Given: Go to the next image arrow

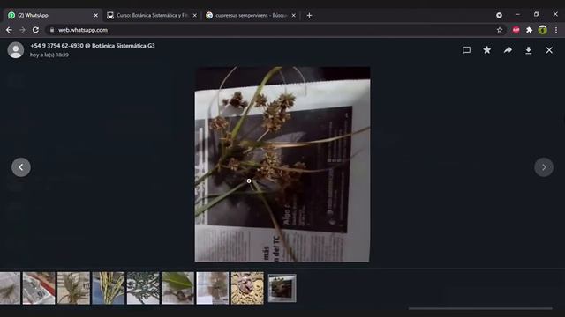Looking at the screenshot, I should 544,167.
